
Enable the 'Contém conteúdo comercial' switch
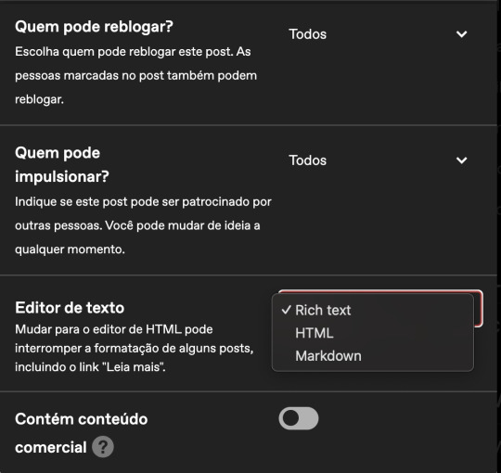click(299, 418)
